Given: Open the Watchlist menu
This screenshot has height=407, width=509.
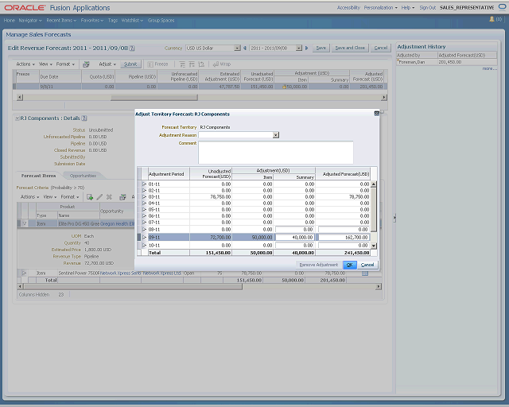Looking at the screenshot, I should tap(132, 20).
